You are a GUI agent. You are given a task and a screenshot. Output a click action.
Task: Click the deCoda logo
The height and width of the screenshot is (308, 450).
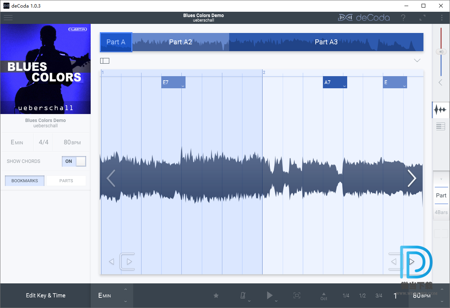point(364,18)
